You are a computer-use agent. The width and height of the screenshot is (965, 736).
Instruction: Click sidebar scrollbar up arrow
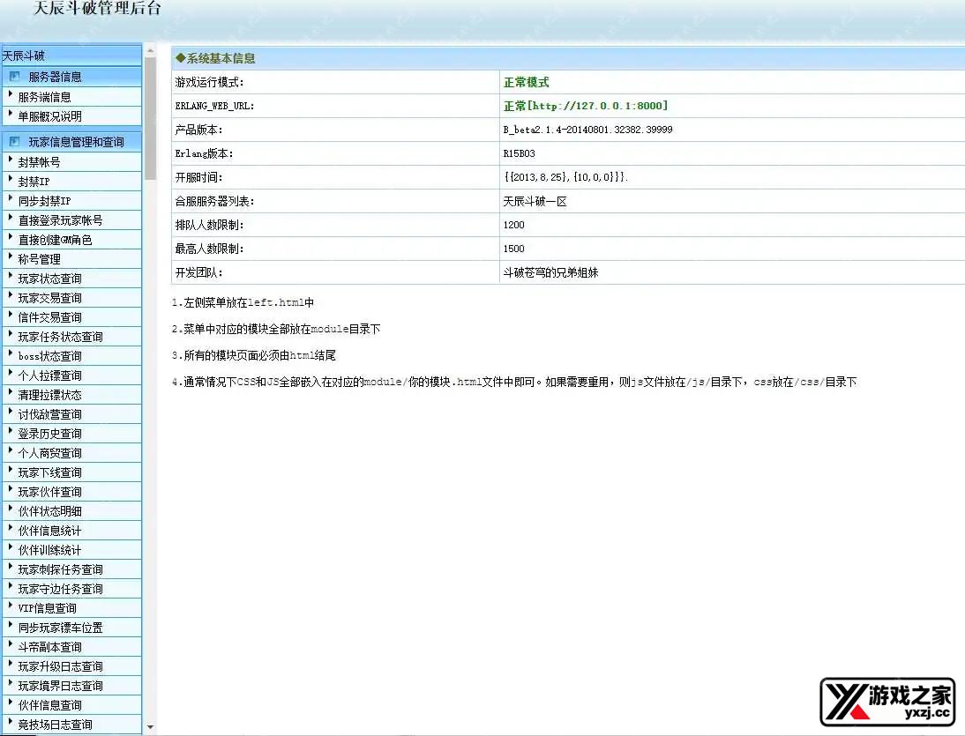pos(150,51)
